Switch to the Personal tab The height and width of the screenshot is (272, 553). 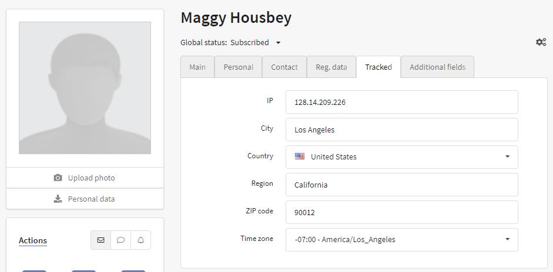[239, 67]
